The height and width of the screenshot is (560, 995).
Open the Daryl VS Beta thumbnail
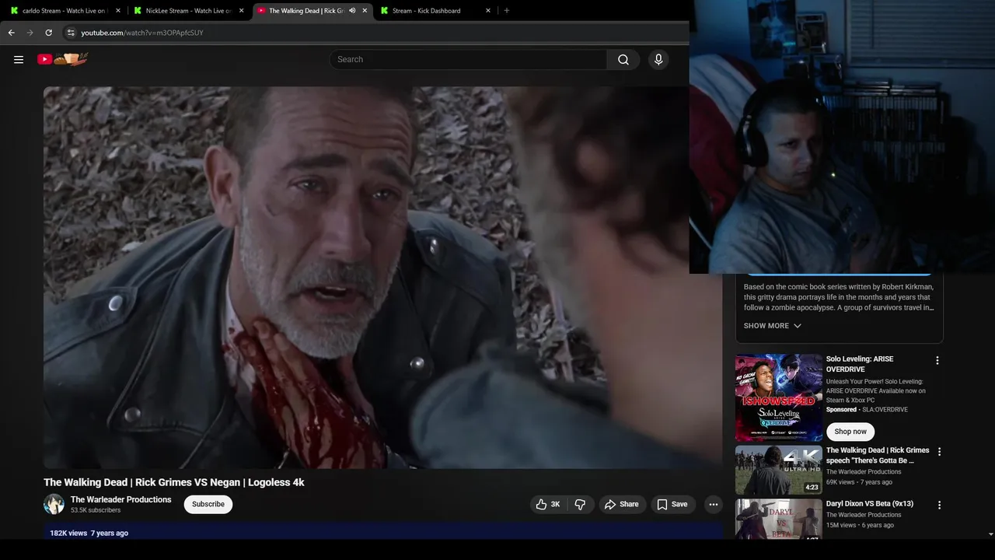(x=779, y=519)
